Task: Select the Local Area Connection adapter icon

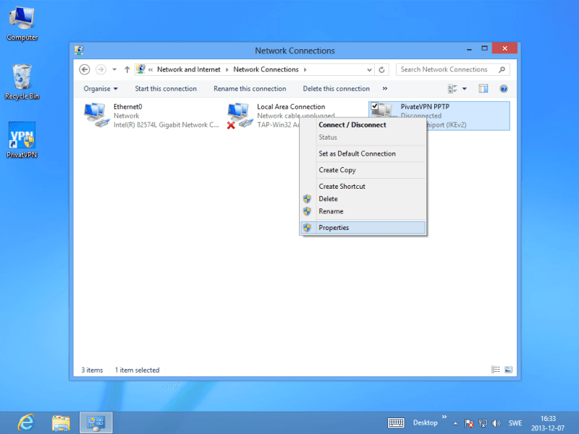Action: point(238,115)
